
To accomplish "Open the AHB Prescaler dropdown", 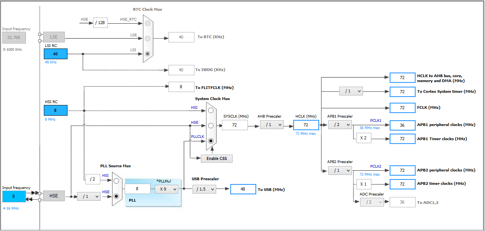I will tap(272, 125).
